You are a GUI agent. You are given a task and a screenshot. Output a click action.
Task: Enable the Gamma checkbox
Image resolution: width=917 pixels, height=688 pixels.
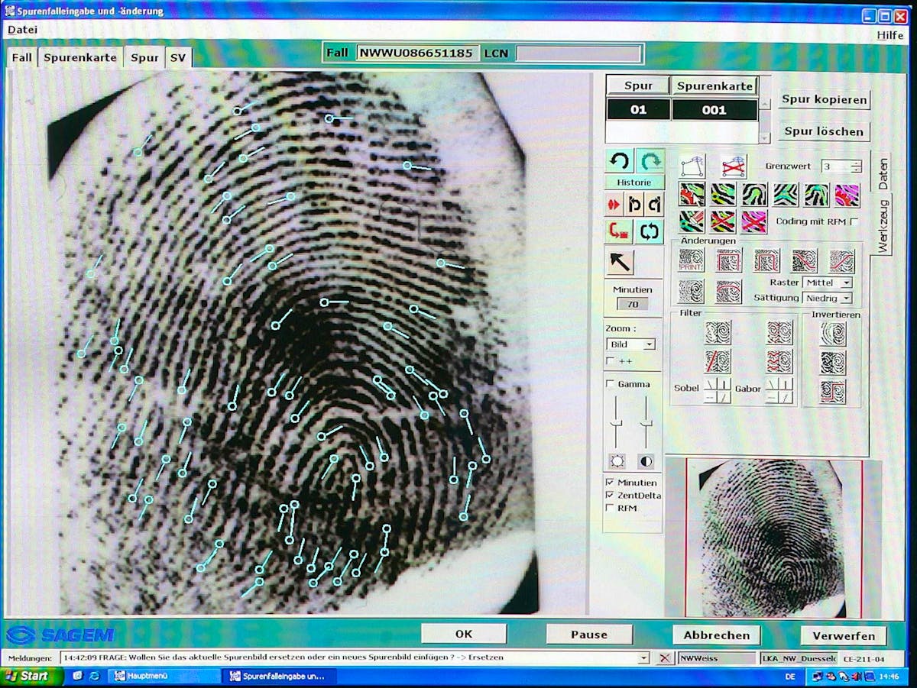610,384
